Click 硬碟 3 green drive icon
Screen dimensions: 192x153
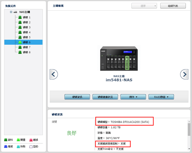coord(20,27)
